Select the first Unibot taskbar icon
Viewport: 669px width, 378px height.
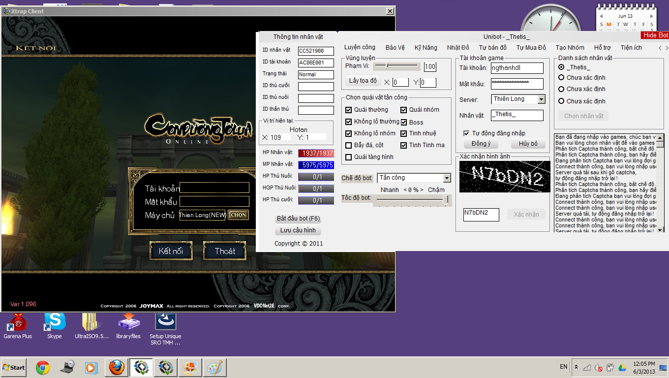coord(141,368)
